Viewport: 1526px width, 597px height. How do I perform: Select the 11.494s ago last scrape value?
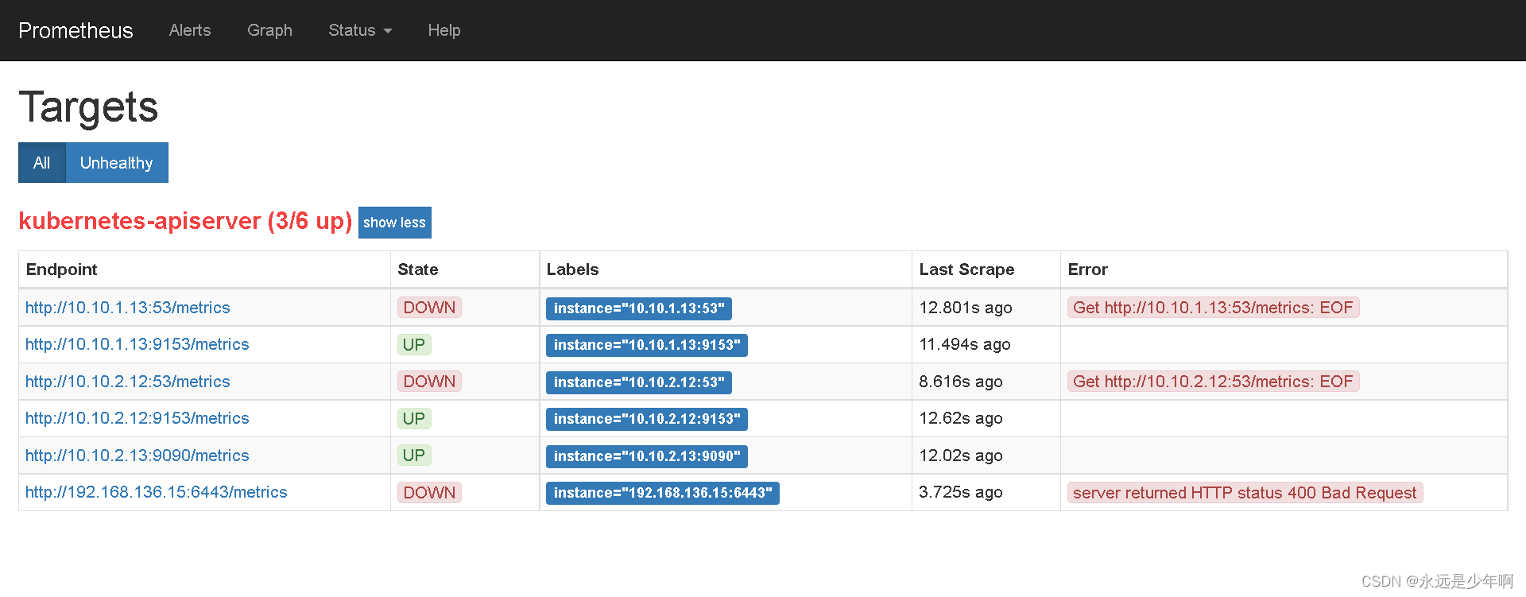965,344
